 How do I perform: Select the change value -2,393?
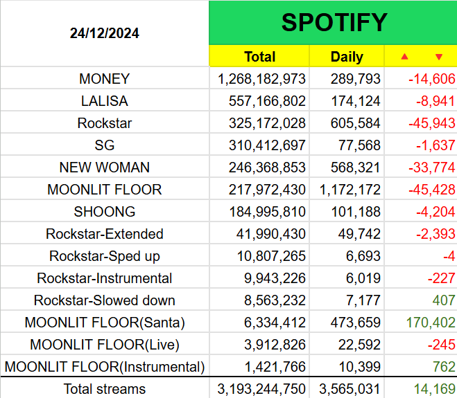[420, 234]
